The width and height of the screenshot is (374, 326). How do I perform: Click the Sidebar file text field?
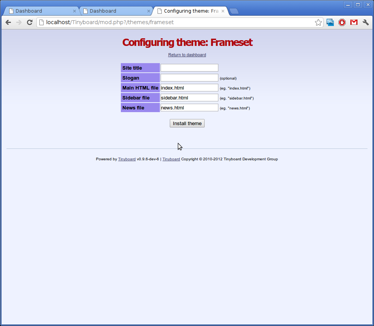[x=189, y=98]
